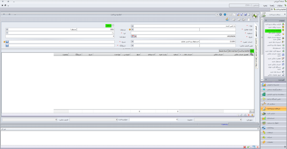This screenshot has width=287, height=149.
Task: Switch to 'سفارشات و خرید خارجی' module
Action: point(274,94)
